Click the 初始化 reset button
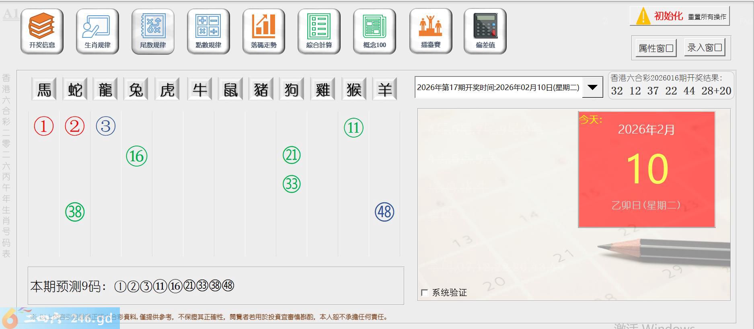Image resolution: width=754 pixels, height=329 pixels. 679,16
